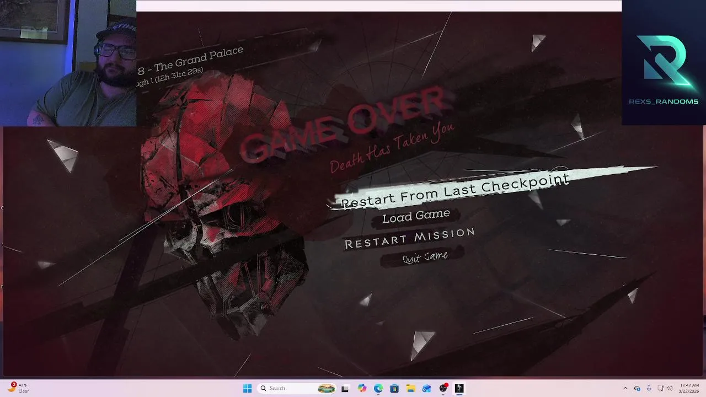Click the search highlights image in the Search box

click(x=326, y=388)
